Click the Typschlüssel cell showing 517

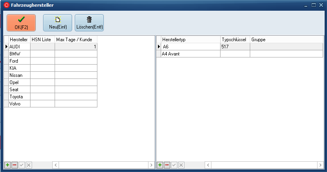pos(235,47)
